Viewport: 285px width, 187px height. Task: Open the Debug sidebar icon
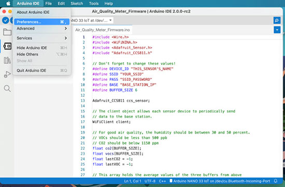pos(7,74)
